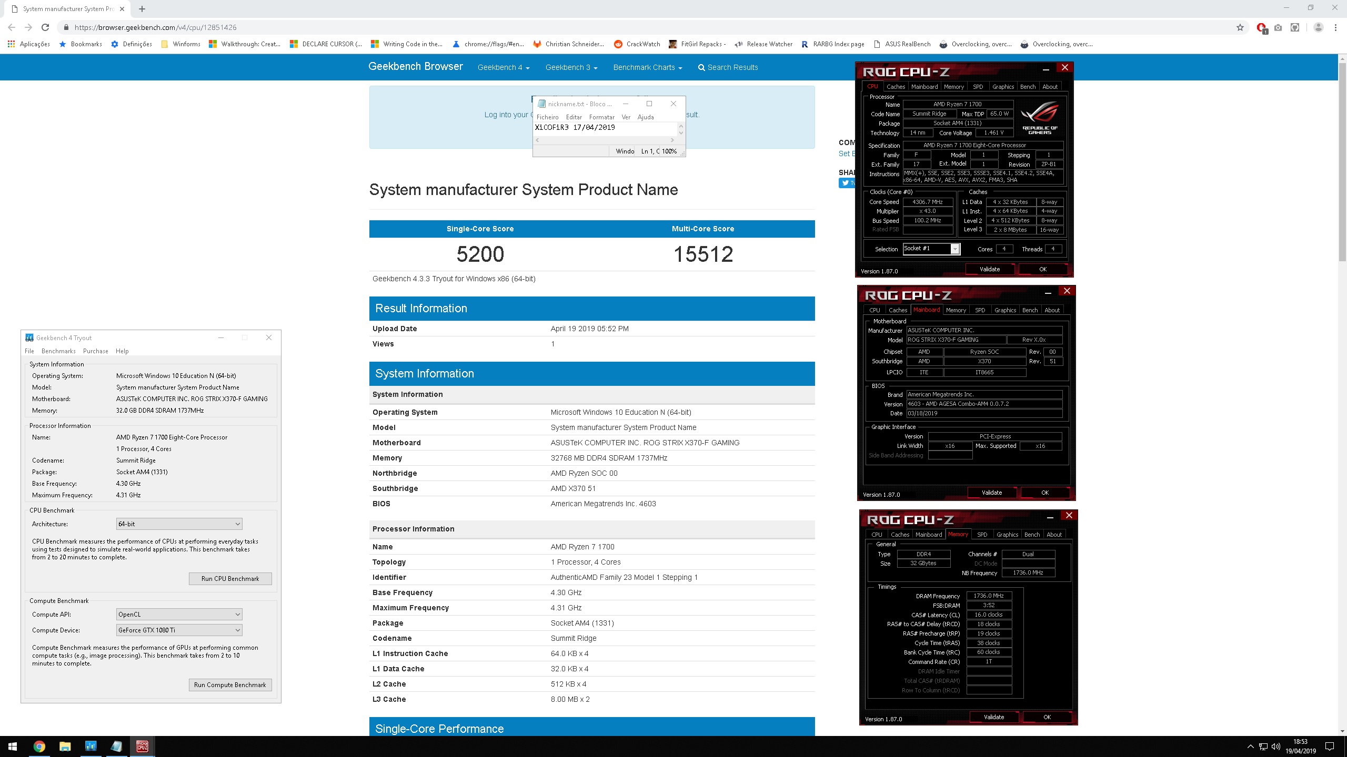Image resolution: width=1347 pixels, height=757 pixels.
Task: Open Geekbench Tryout Benchmarks menu
Action: (58, 351)
